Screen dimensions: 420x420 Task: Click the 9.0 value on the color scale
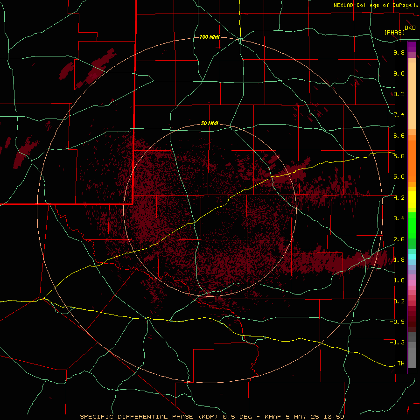tap(399, 73)
